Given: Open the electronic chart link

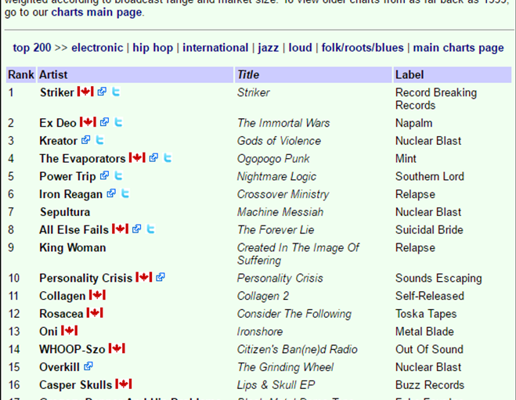Looking at the screenshot, I should pos(97,48).
